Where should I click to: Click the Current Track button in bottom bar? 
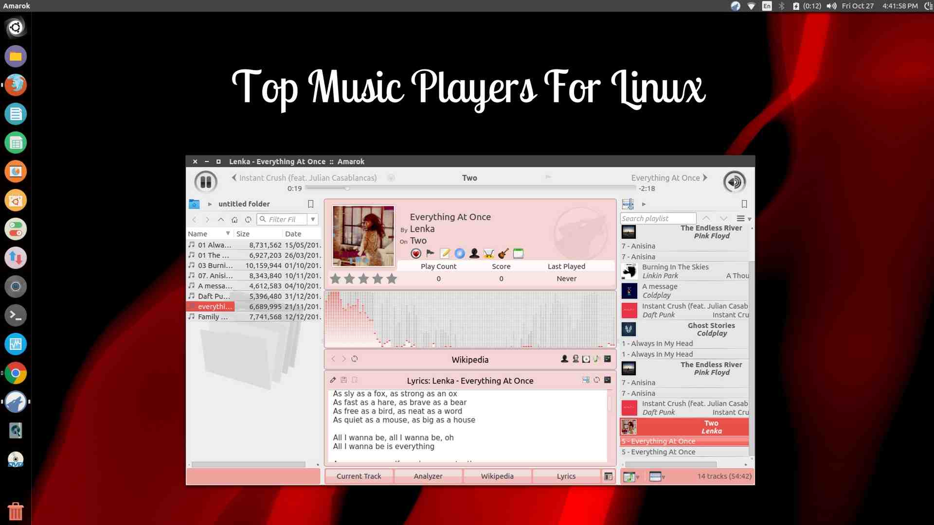(x=359, y=475)
